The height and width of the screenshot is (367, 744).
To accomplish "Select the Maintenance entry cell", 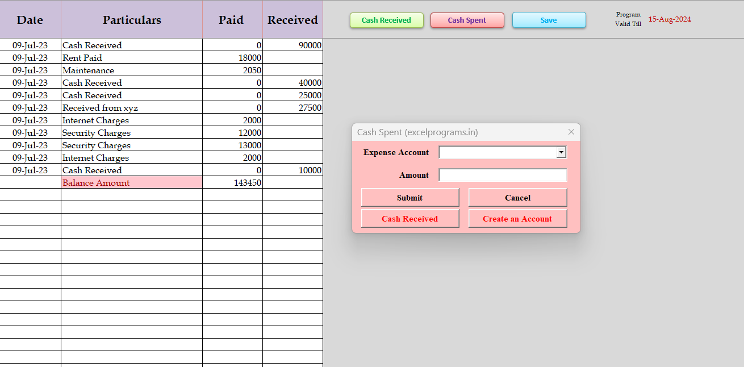I will pyautogui.click(x=131, y=70).
